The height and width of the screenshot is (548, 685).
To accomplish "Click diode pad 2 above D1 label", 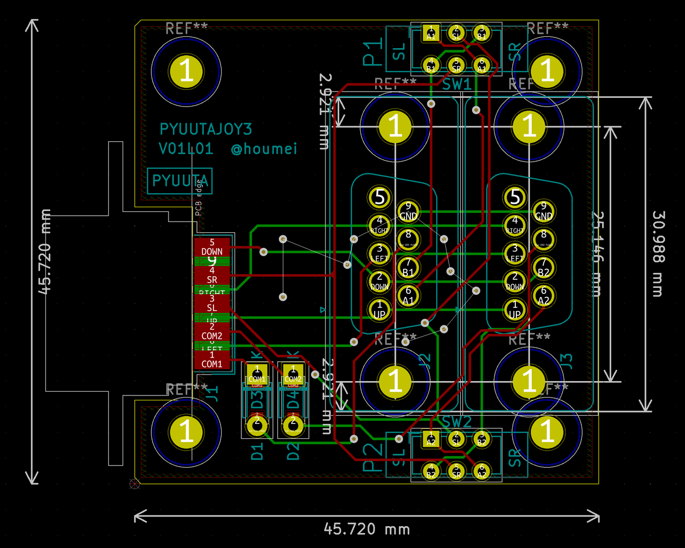I will pos(257,425).
